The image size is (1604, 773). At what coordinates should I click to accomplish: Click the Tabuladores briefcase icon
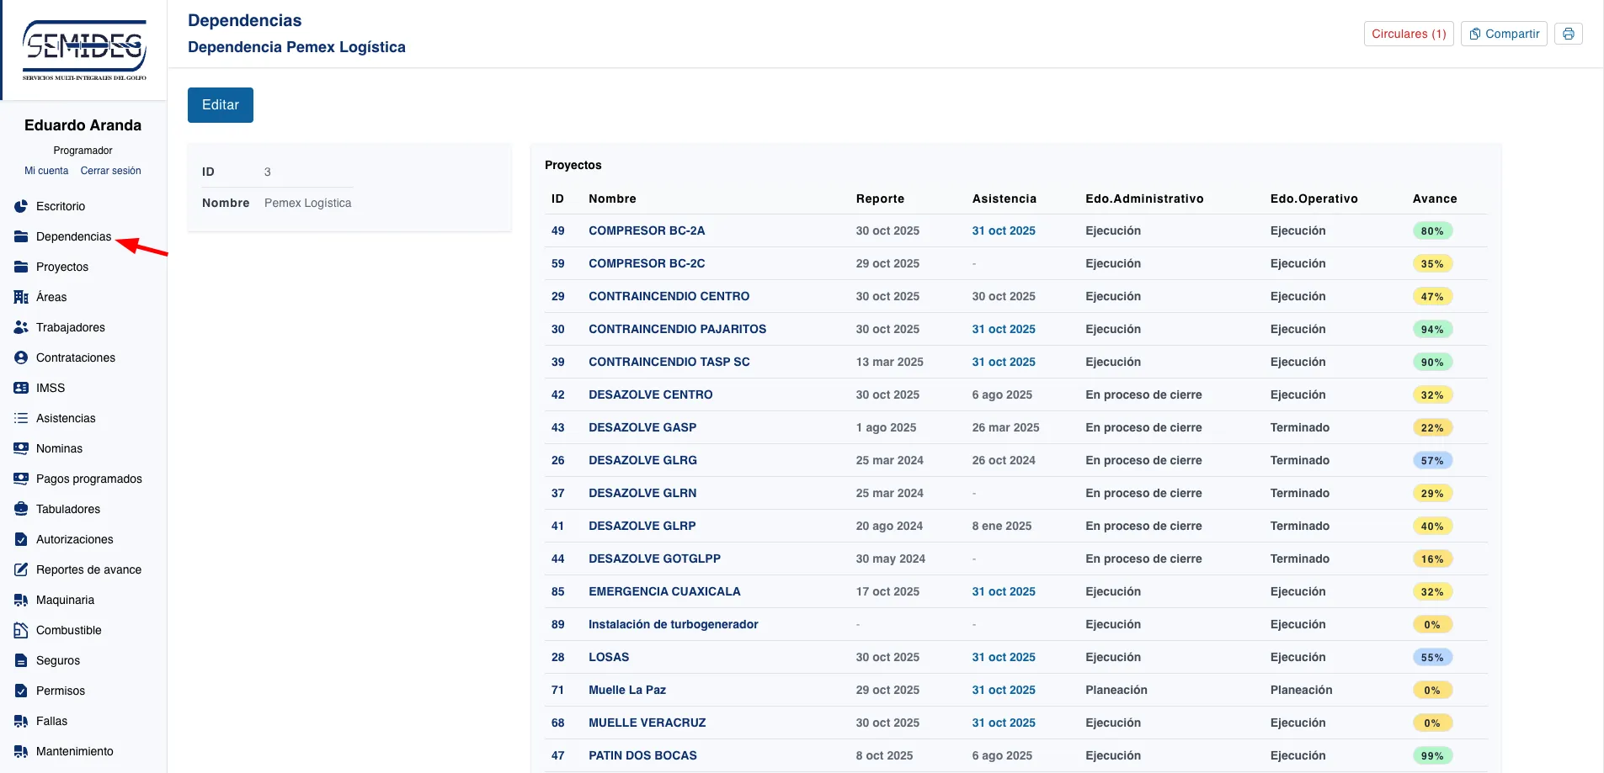tap(21, 509)
